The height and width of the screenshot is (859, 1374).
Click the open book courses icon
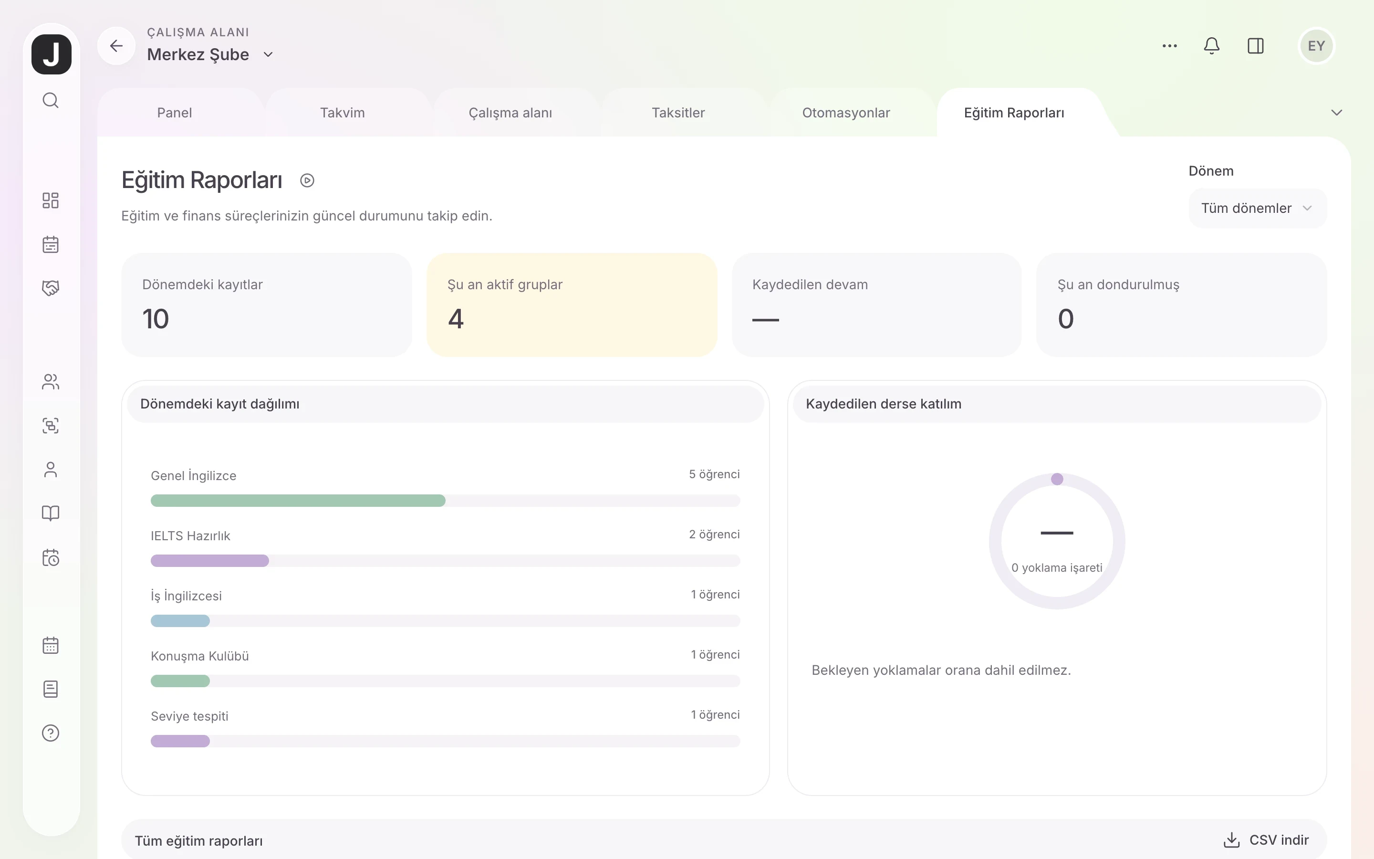pyautogui.click(x=51, y=513)
